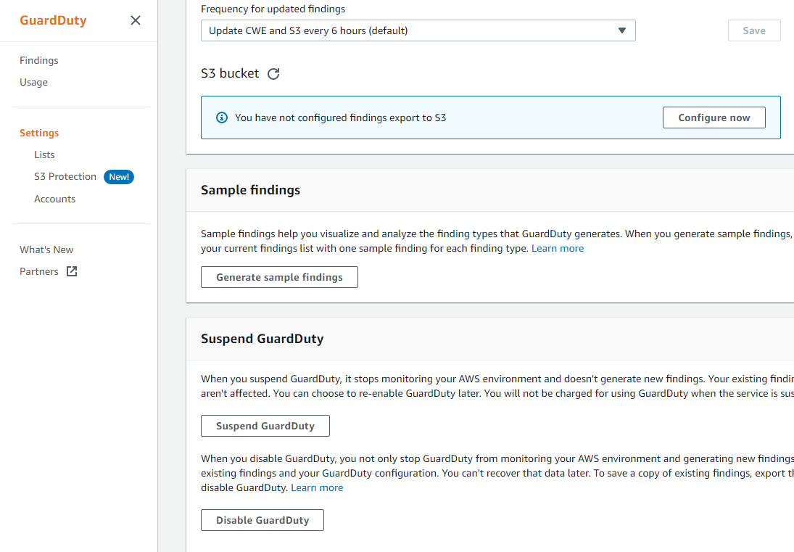Close the GuardDuty navigation panel
The height and width of the screenshot is (552, 794).
[136, 20]
